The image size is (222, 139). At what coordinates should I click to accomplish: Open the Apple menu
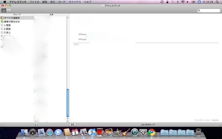5,2
